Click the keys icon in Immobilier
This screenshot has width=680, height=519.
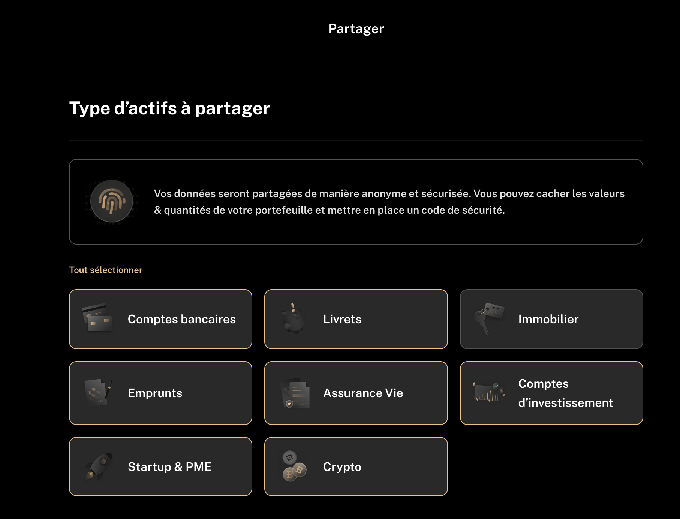tap(489, 318)
